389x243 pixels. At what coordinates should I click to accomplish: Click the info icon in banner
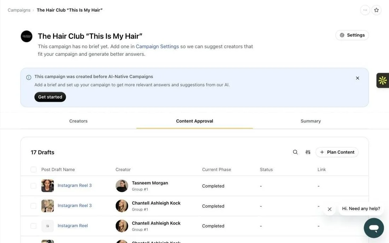click(29, 77)
